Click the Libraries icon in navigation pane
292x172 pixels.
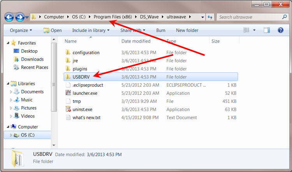[x=13, y=83]
